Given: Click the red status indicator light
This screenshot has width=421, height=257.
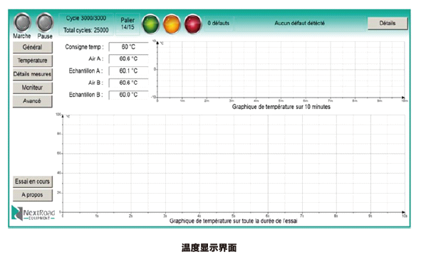Looking at the screenshot, I should tap(193, 24).
